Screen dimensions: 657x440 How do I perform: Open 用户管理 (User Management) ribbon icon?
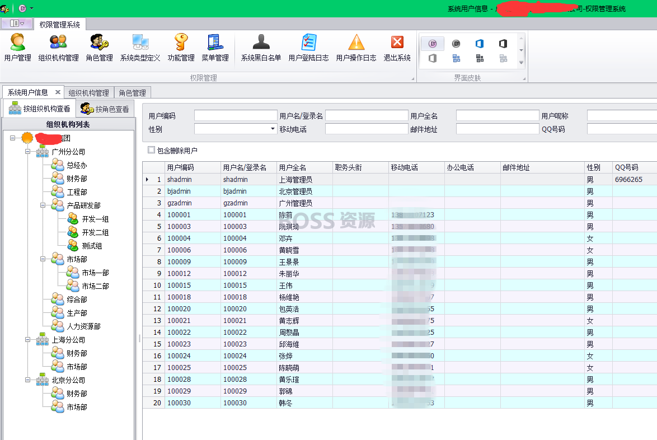pyautogui.click(x=17, y=48)
